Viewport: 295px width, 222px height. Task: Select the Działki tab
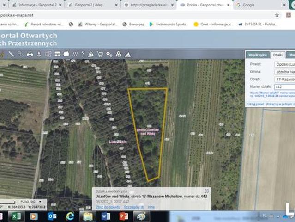tap(277, 55)
